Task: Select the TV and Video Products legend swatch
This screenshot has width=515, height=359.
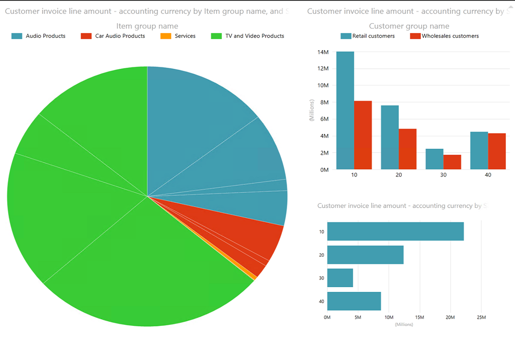Action: click(216, 36)
